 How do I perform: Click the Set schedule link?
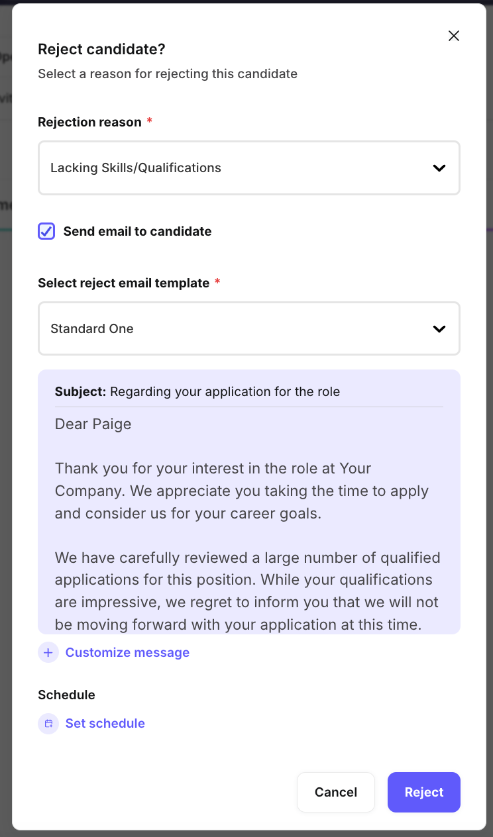pyautogui.click(x=105, y=724)
